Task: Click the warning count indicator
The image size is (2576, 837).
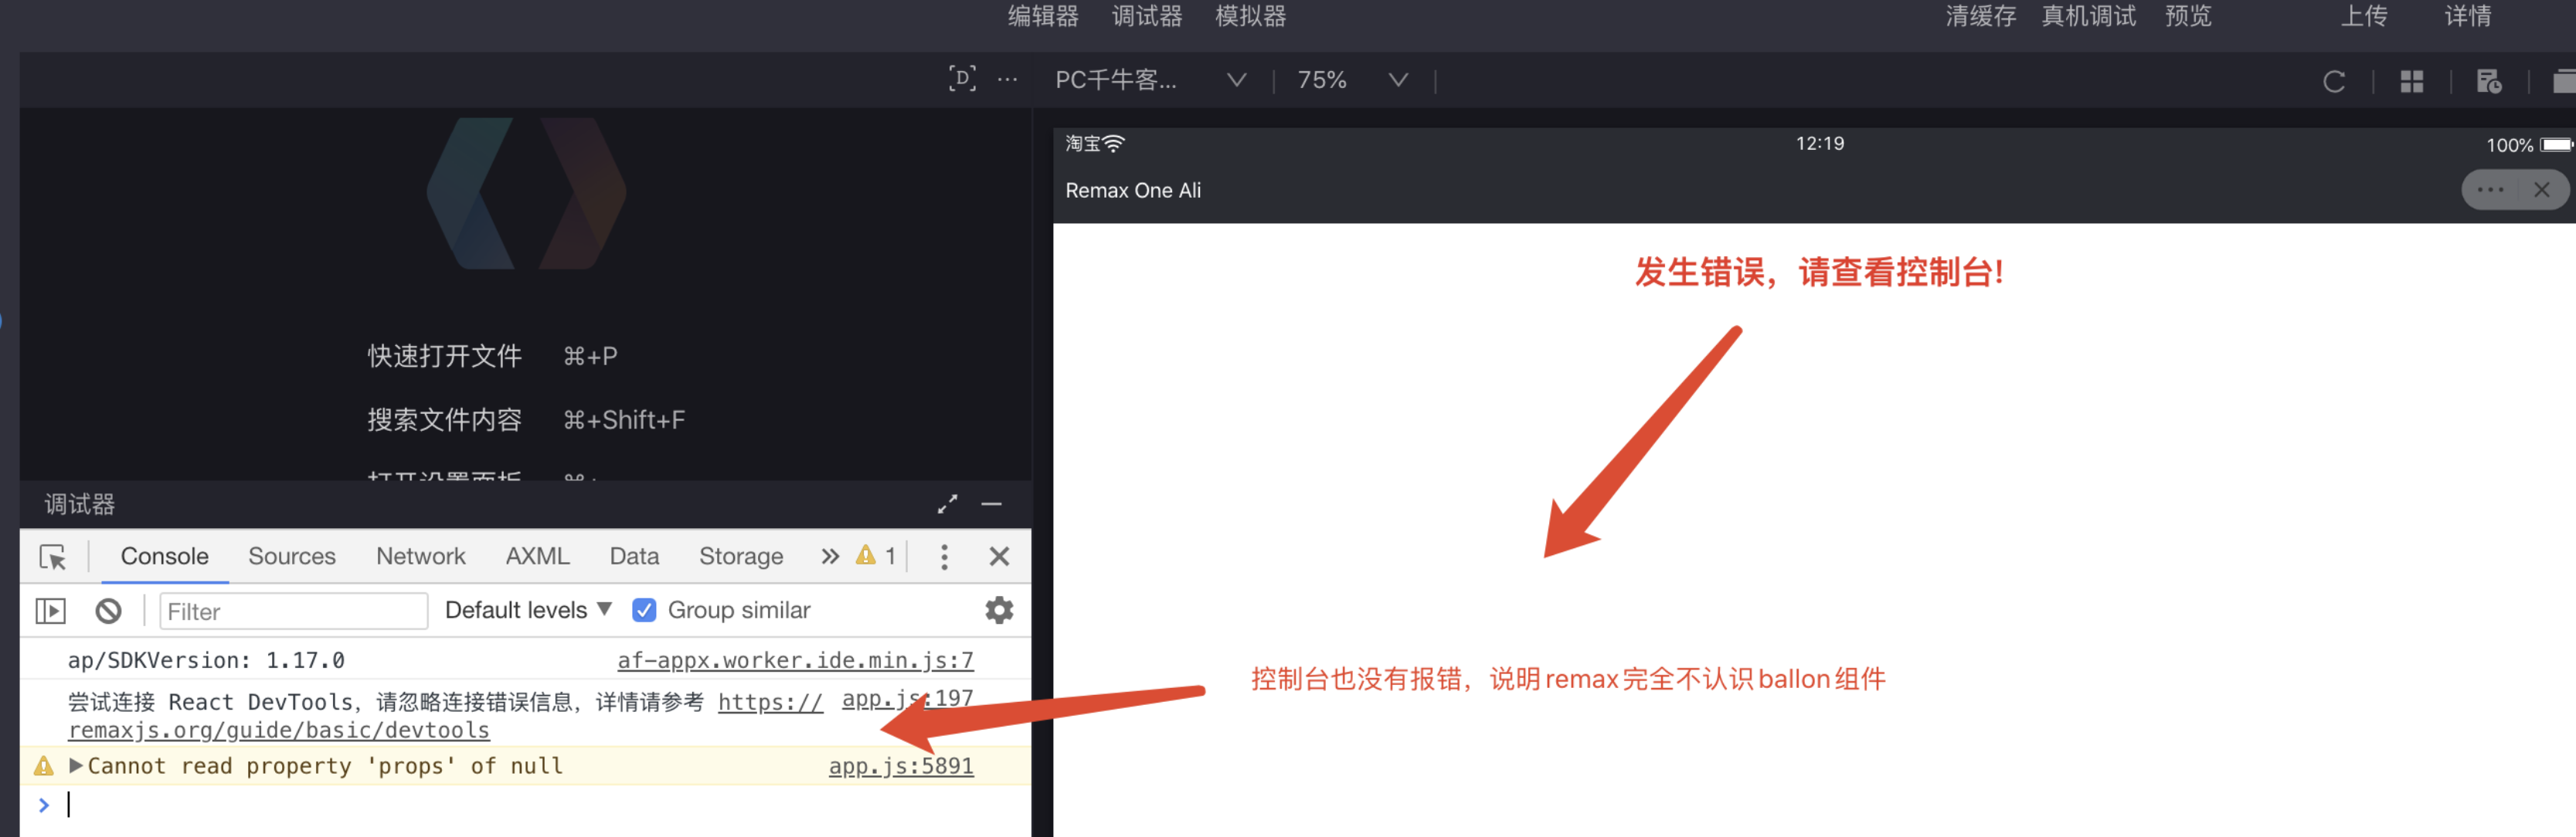Action: click(x=875, y=557)
